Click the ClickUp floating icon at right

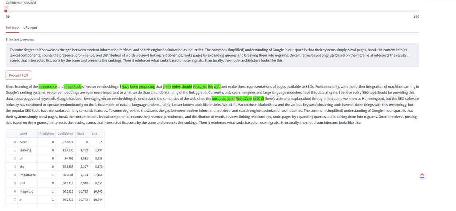(x=422, y=176)
